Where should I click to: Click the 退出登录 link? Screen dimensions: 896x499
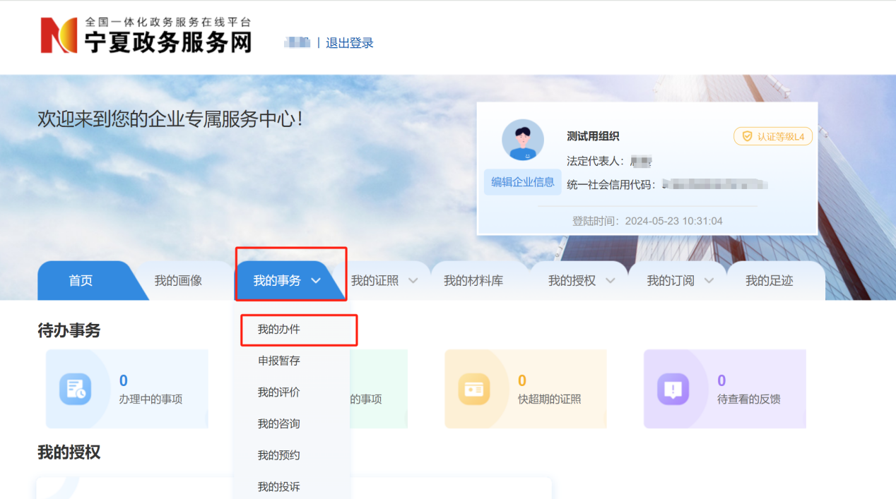coord(349,43)
